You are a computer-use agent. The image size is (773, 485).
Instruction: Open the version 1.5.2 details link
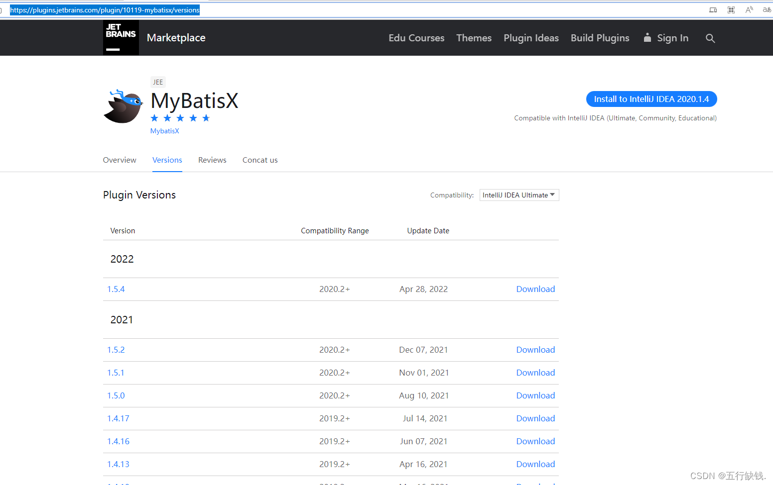tap(116, 350)
